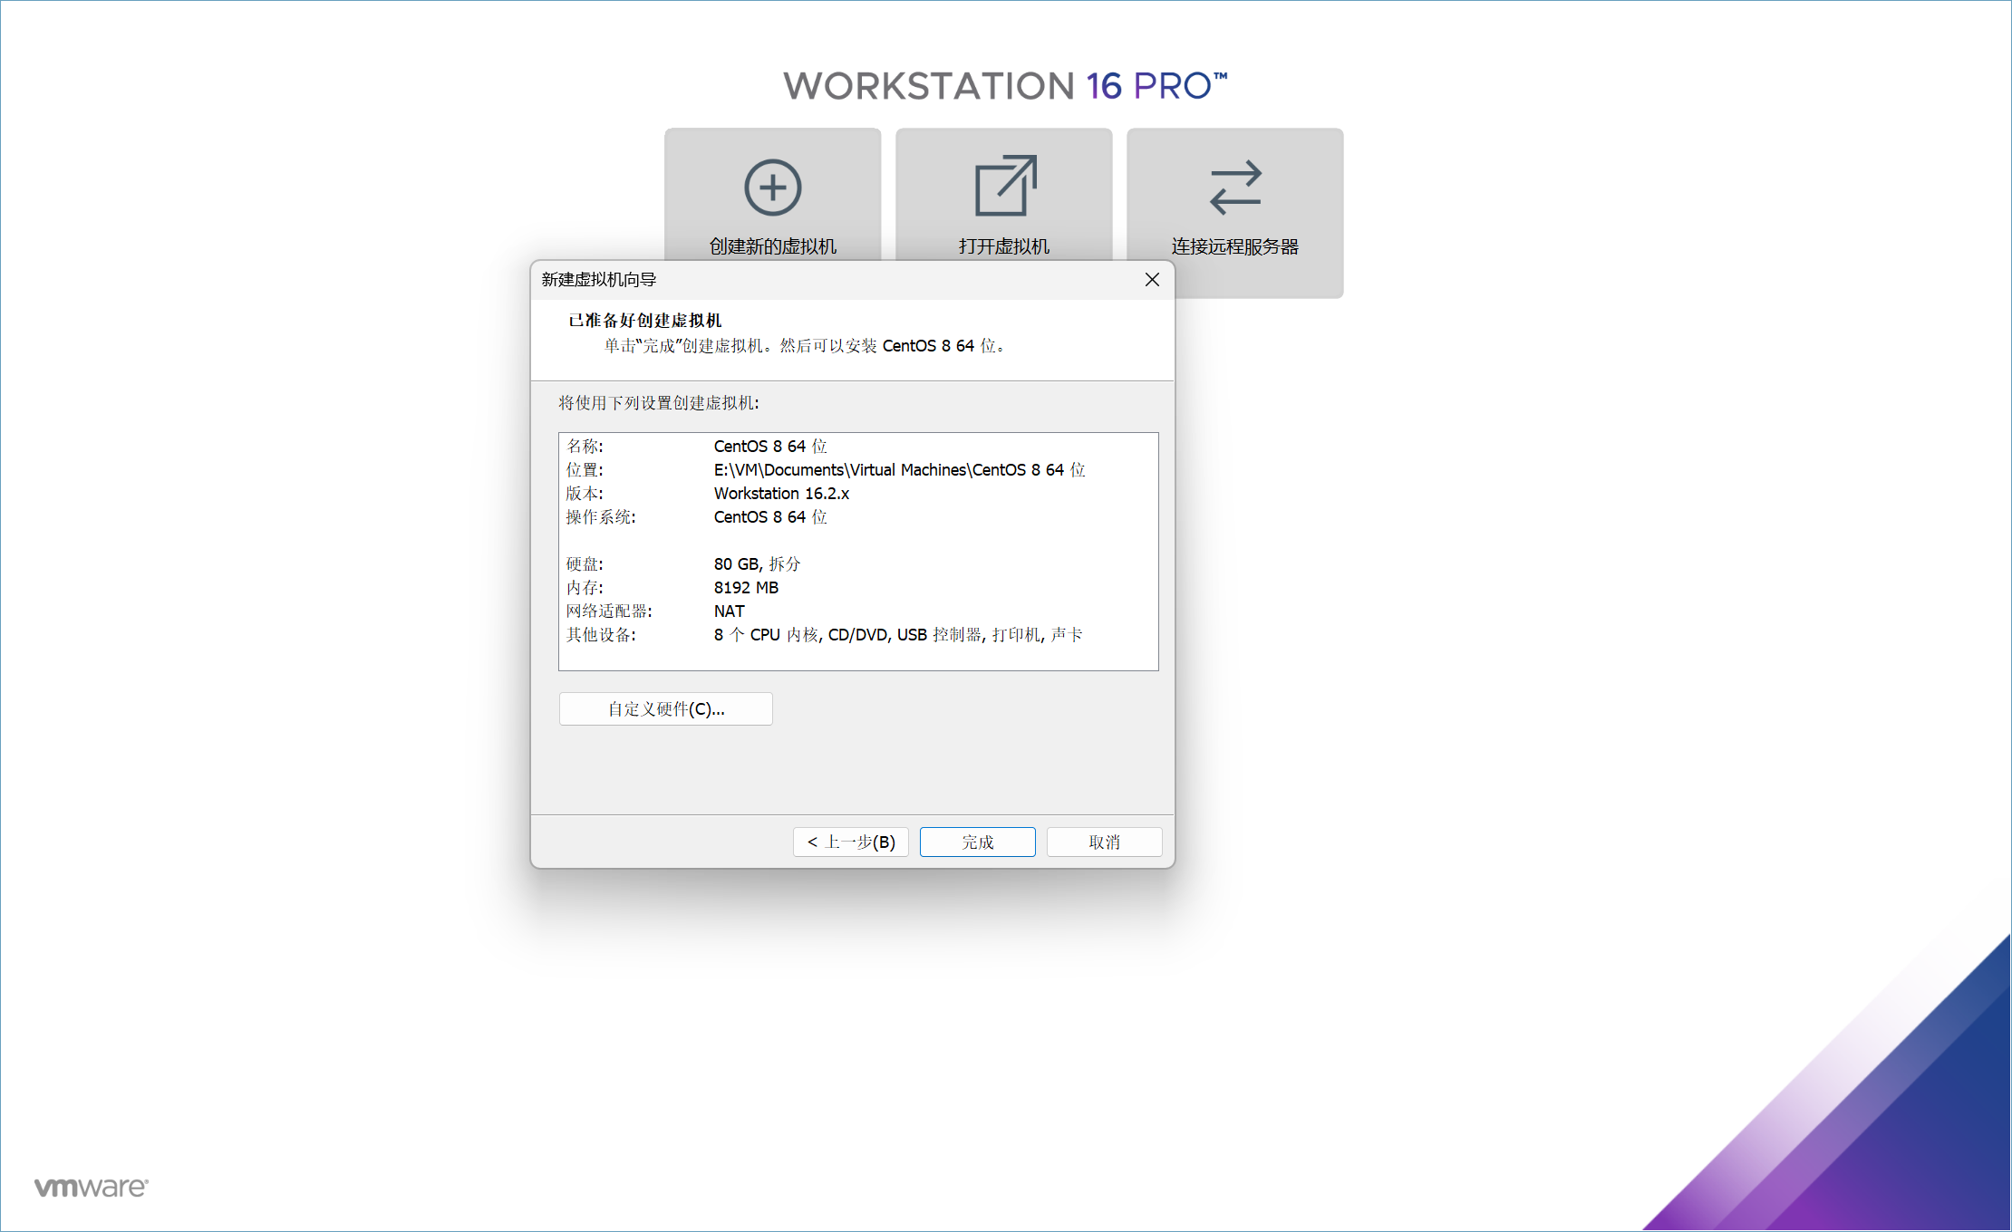Screen dimensions: 2012x1232
Task: Click 取消 to abort the wizard
Action: 1104,842
